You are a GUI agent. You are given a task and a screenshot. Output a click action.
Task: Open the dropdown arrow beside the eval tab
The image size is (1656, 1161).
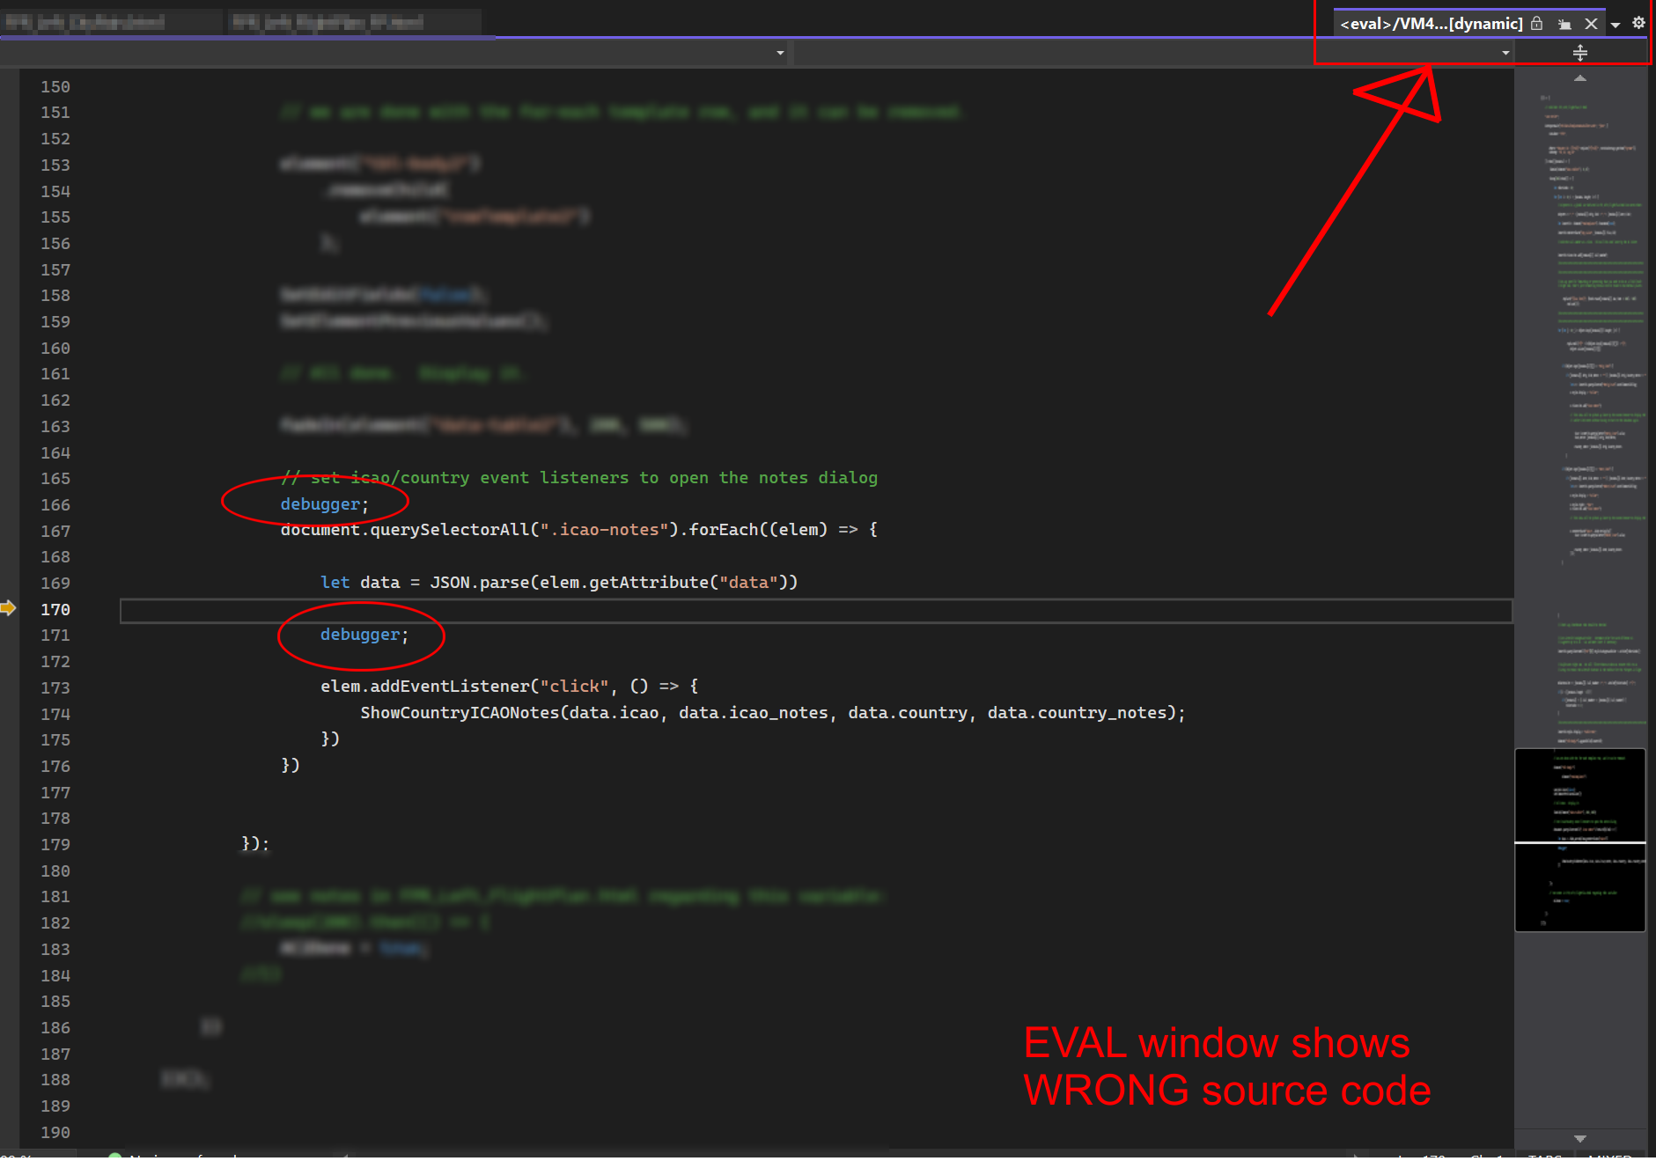tap(1615, 24)
